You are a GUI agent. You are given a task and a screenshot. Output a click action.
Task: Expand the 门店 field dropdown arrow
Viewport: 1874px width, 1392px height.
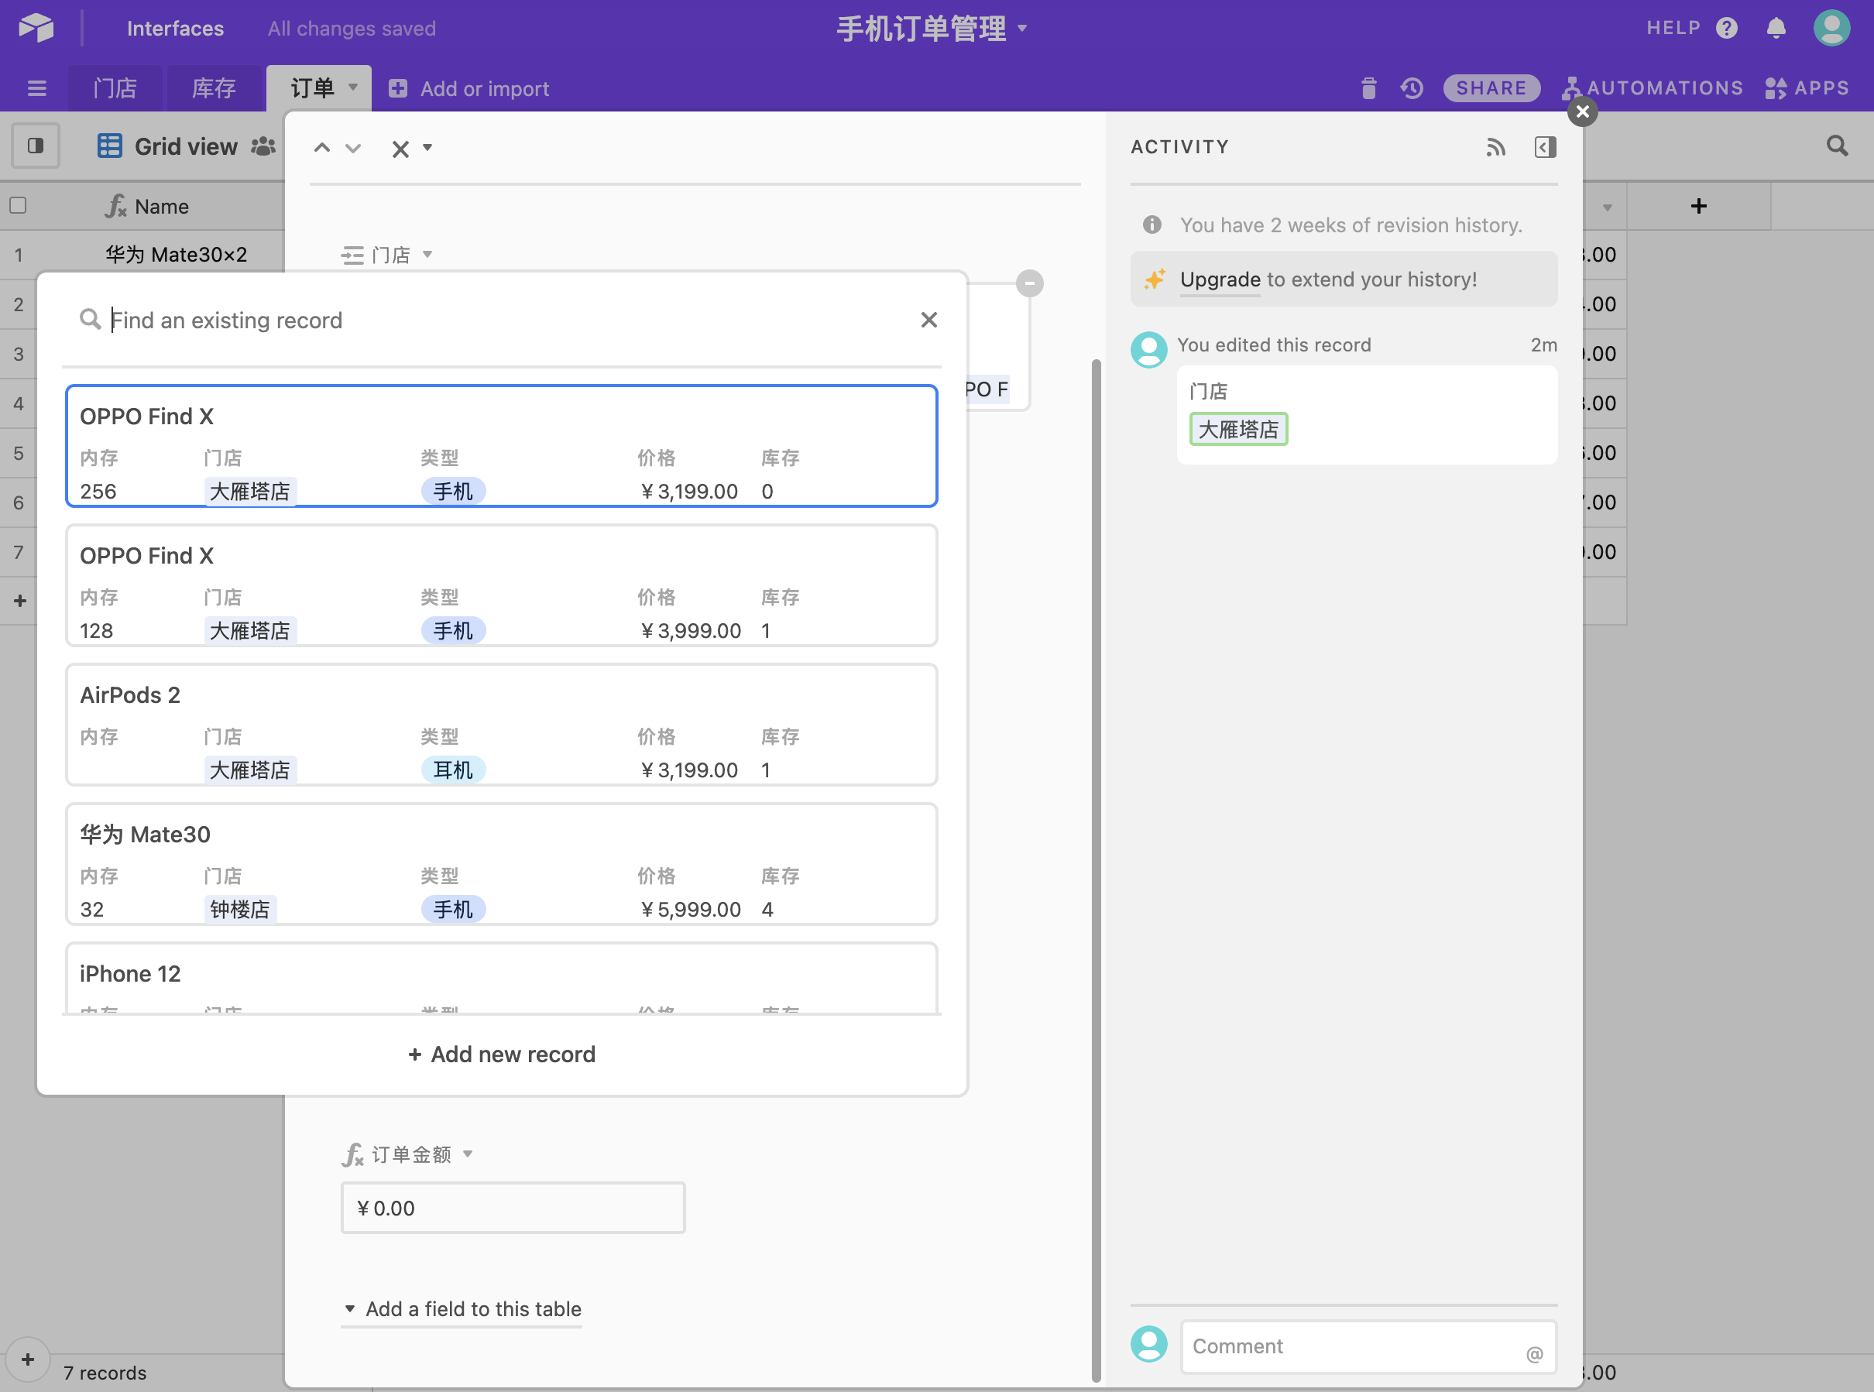coord(427,254)
